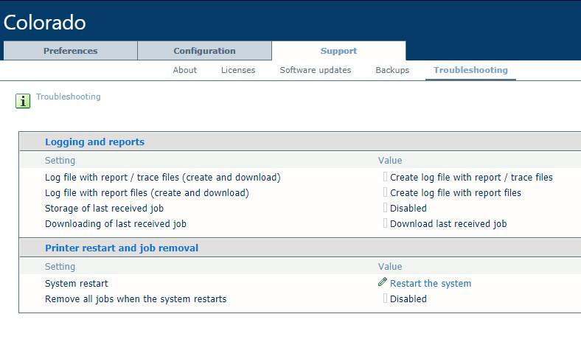Screen dimensions: 581x356
Task: Click the Colorado title in the header
Action: pos(45,22)
